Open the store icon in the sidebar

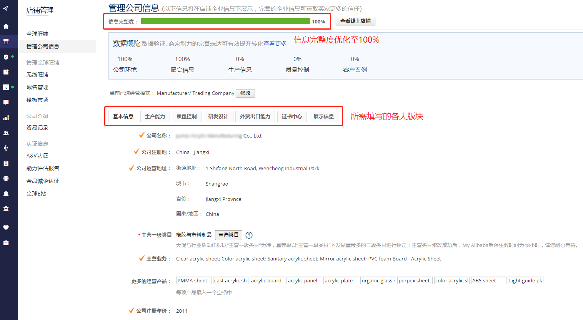(6, 41)
